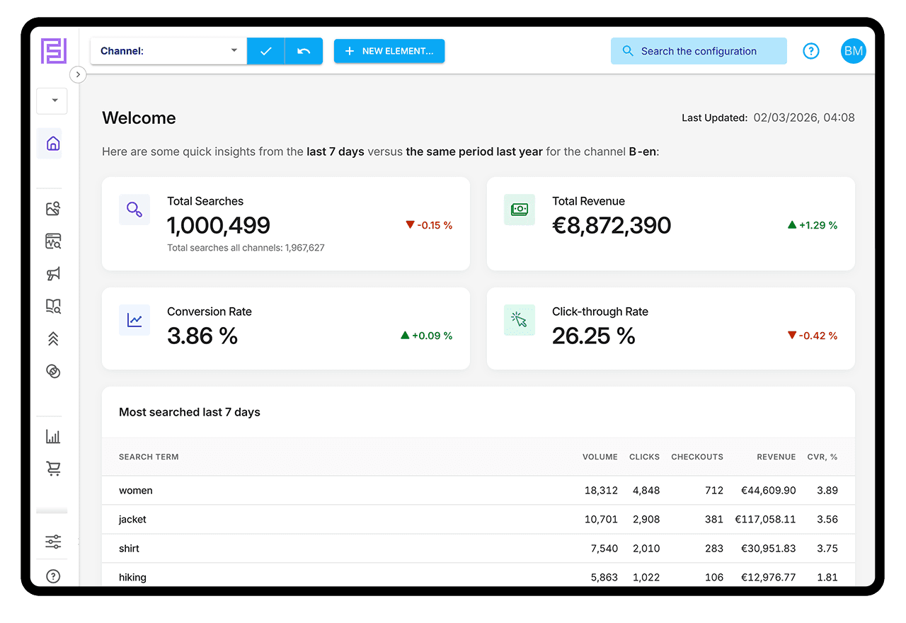Open the shopping cart sidebar icon
Image resolution: width=906 pixels, height=623 pixels.
pos(53,469)
